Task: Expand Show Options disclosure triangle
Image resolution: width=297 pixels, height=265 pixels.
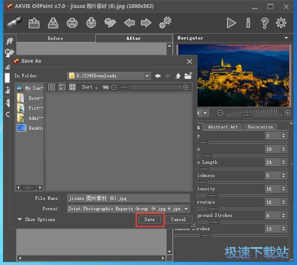Action: point(19,219)
